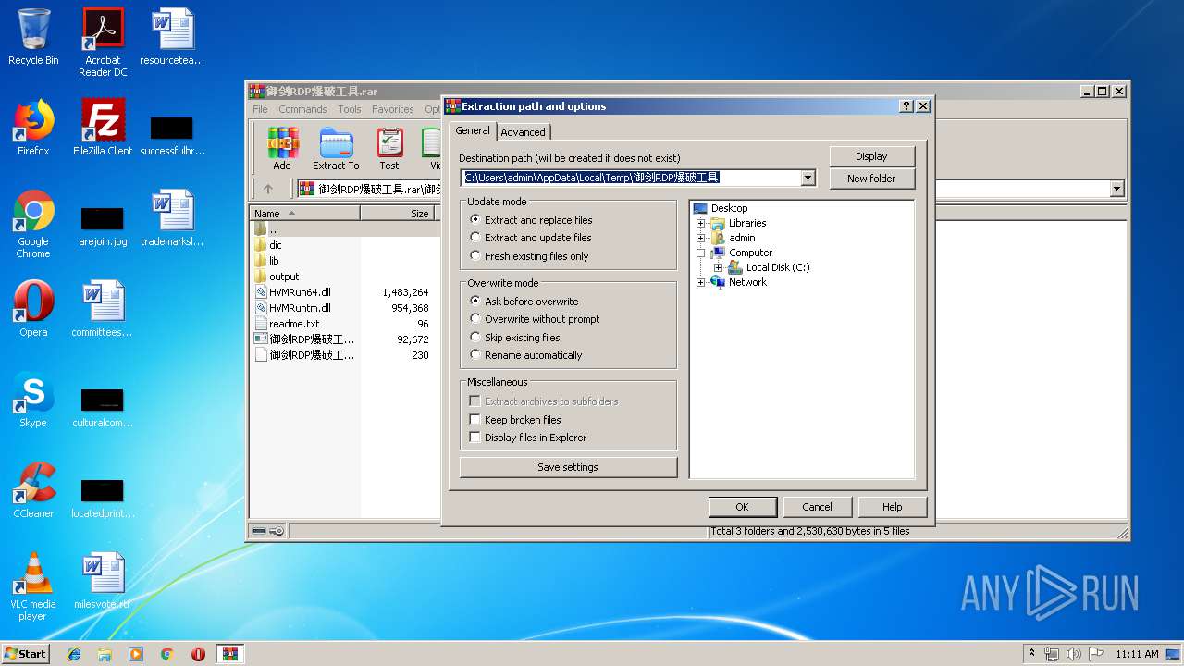The height and width of the screenshot is (666, 1184).
Task: Select the Opera desktop shortcut
Action: coord(33,309)
